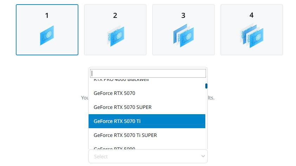Collapse the list using the chevron arrow
This screenshot has height=166, width=296.
(x=203, y=156)
